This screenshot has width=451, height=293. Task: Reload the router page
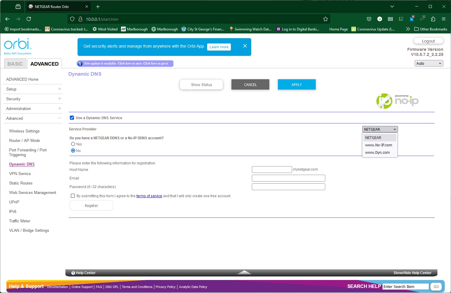29,19
